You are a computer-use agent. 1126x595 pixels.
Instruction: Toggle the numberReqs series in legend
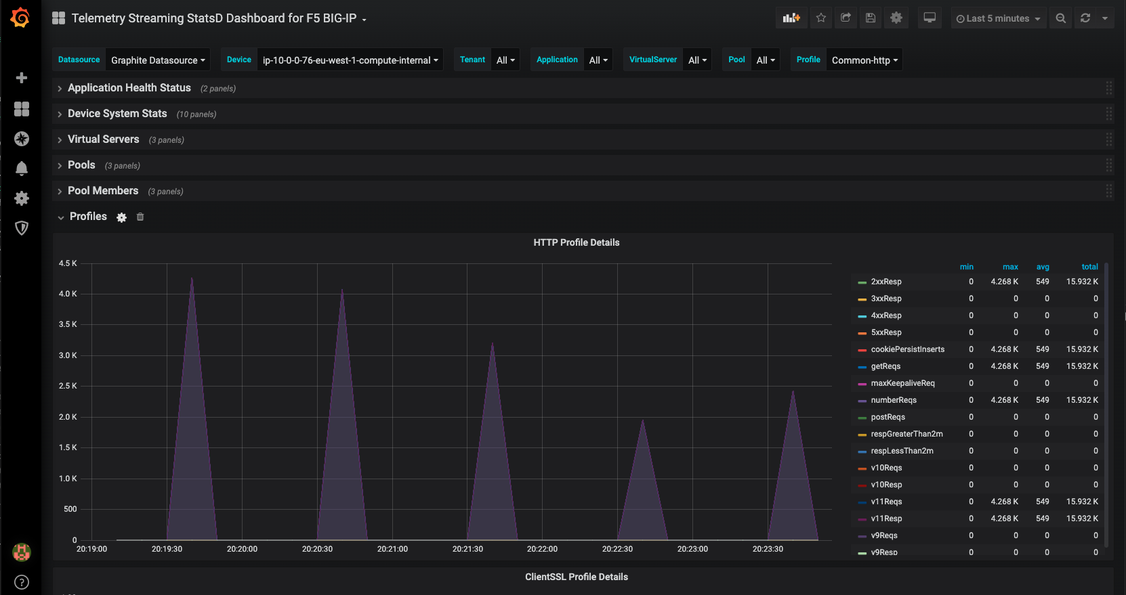click(x=894, y=400)
